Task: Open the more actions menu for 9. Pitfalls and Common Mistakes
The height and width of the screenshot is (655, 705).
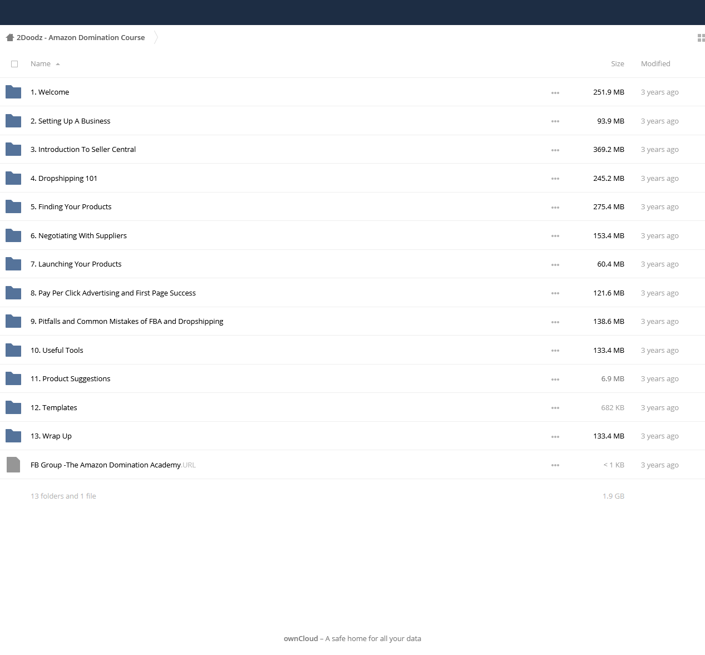Action: pyautogui.click(x=555, y=322)
